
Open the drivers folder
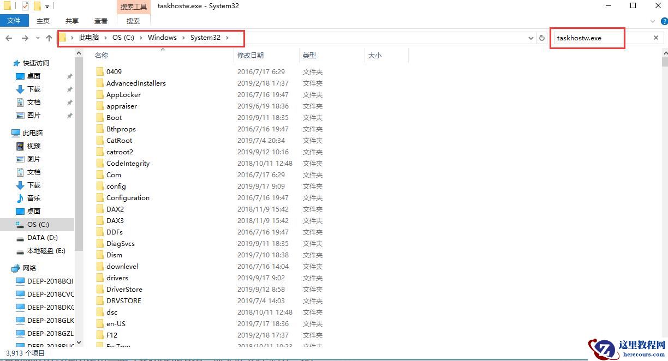pos(117,278)
